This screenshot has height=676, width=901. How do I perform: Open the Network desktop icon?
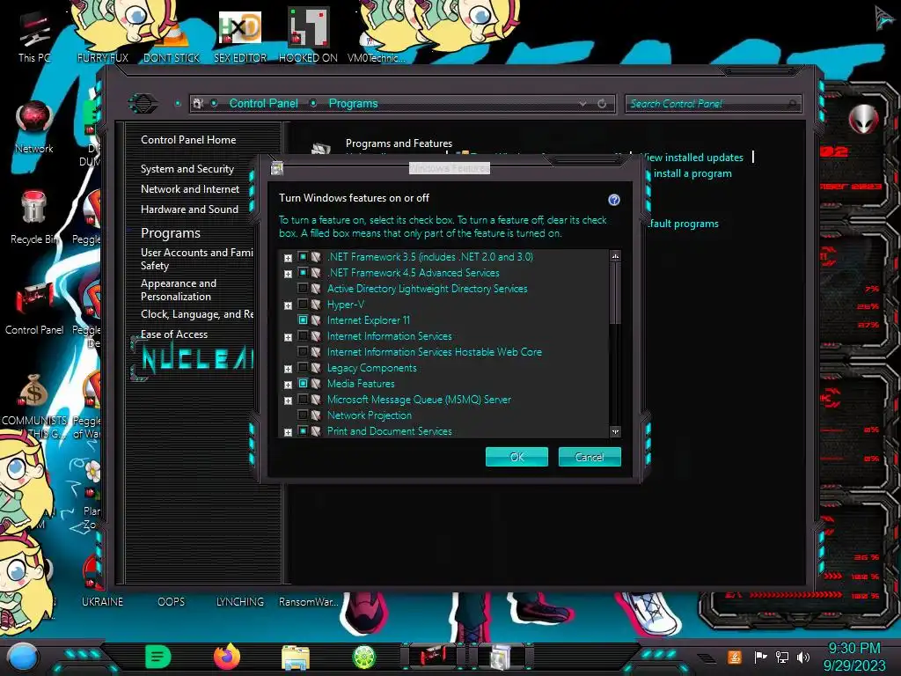[x=34, y=127]
